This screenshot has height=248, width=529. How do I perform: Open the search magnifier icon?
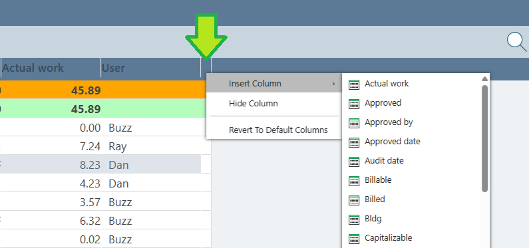tap(516, 43)
